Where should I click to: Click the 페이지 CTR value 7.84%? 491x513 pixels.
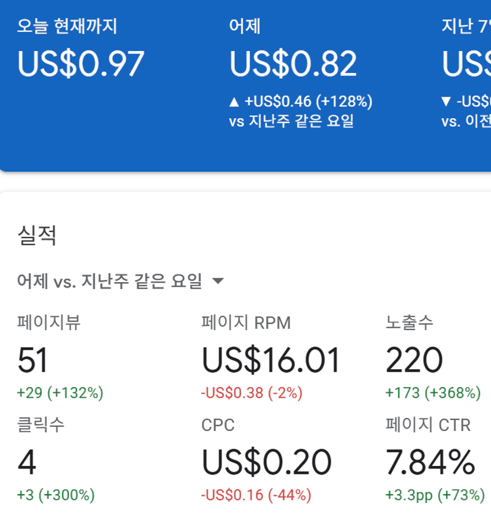pos(430,463)
